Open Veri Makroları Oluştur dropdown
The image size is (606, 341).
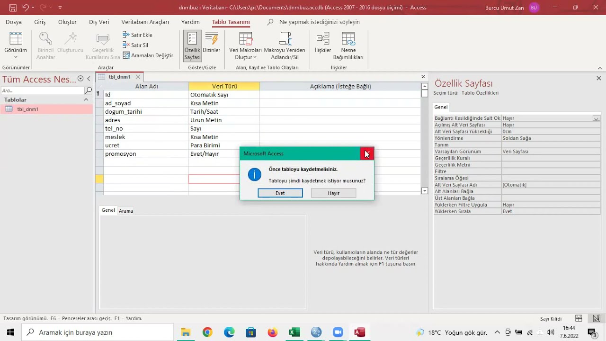(x=245, y=46)
